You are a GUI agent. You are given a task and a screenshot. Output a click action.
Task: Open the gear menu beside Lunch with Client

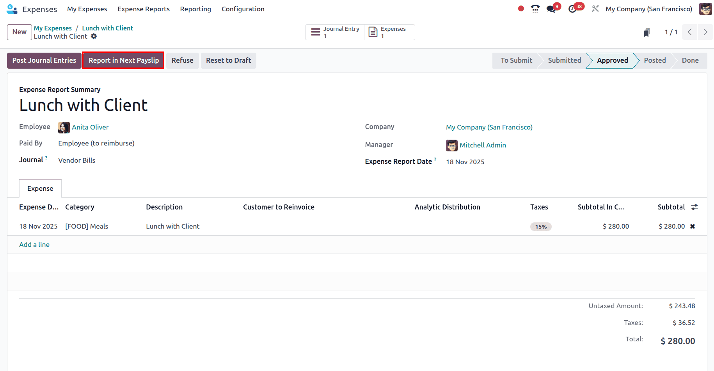94,36
